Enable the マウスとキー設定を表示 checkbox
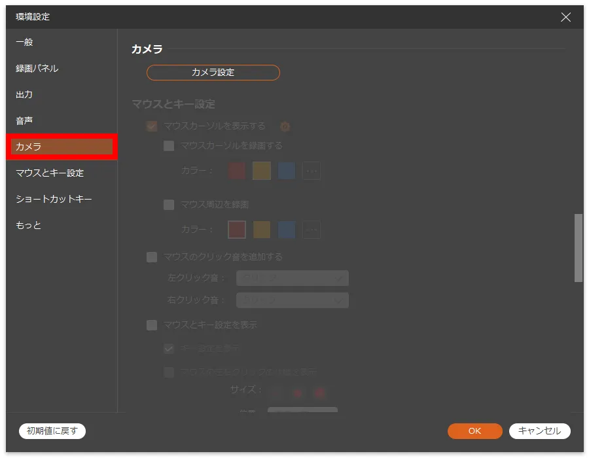Image resolution: width=589 pixels, height=458 pixels. [152, 325]
